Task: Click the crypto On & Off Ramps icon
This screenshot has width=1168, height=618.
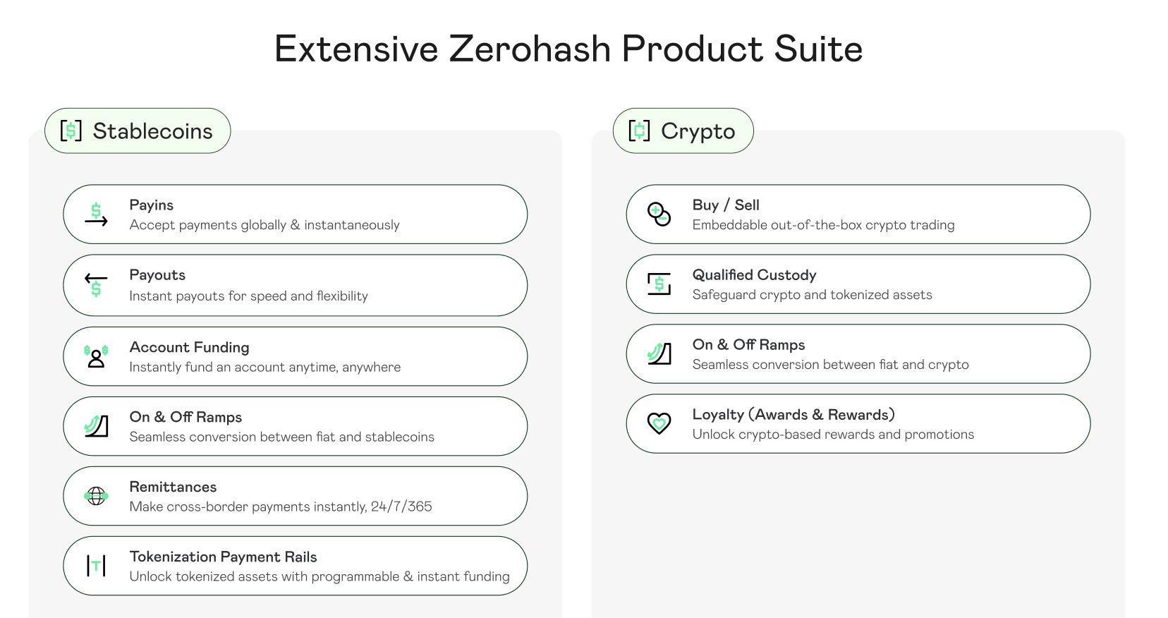Action: coord(659,353)
